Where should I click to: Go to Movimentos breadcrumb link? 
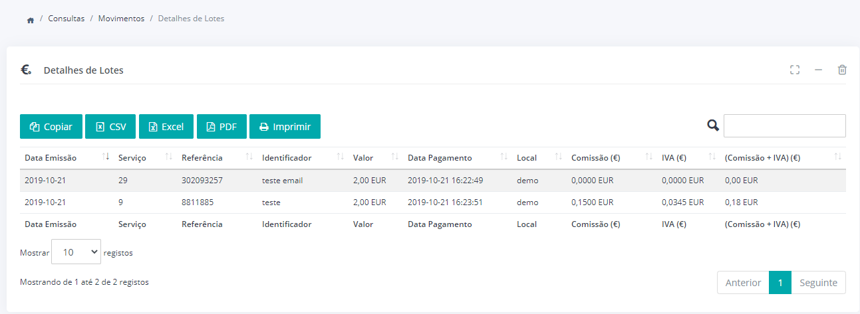[121, 19]
